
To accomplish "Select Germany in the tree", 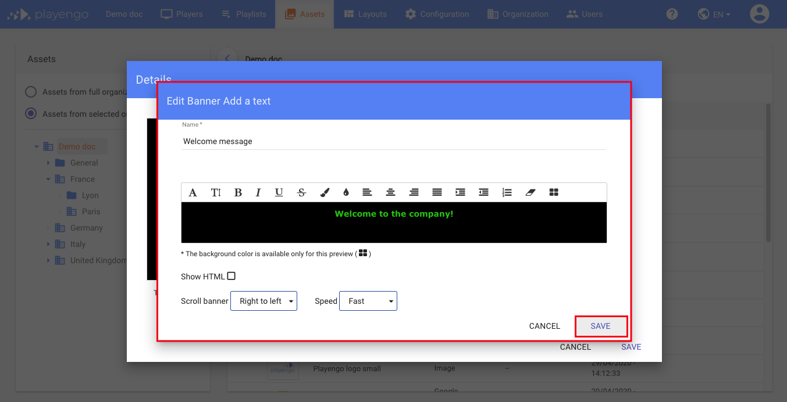I will (x=86, y=228).
